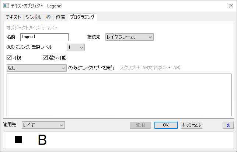Click inside the script text area

click(x=119, y=95)
